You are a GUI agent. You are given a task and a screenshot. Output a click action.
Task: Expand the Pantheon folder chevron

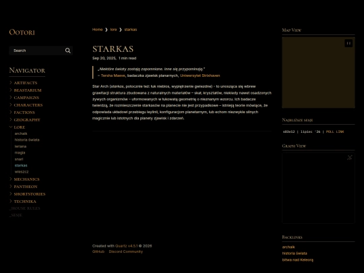pos(11,187)
